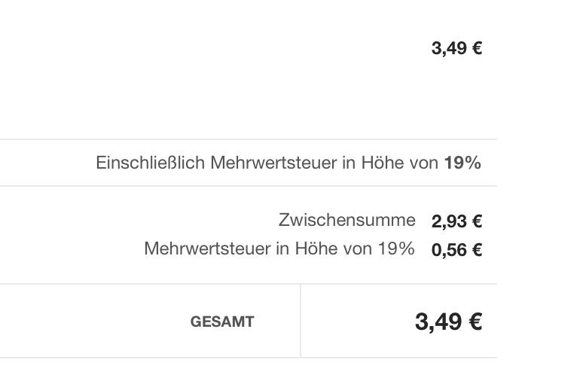The width and height of the screenshot is (583, 381).
Task: Click the subtotal amount 2,93 €
Action: (456, 221)
